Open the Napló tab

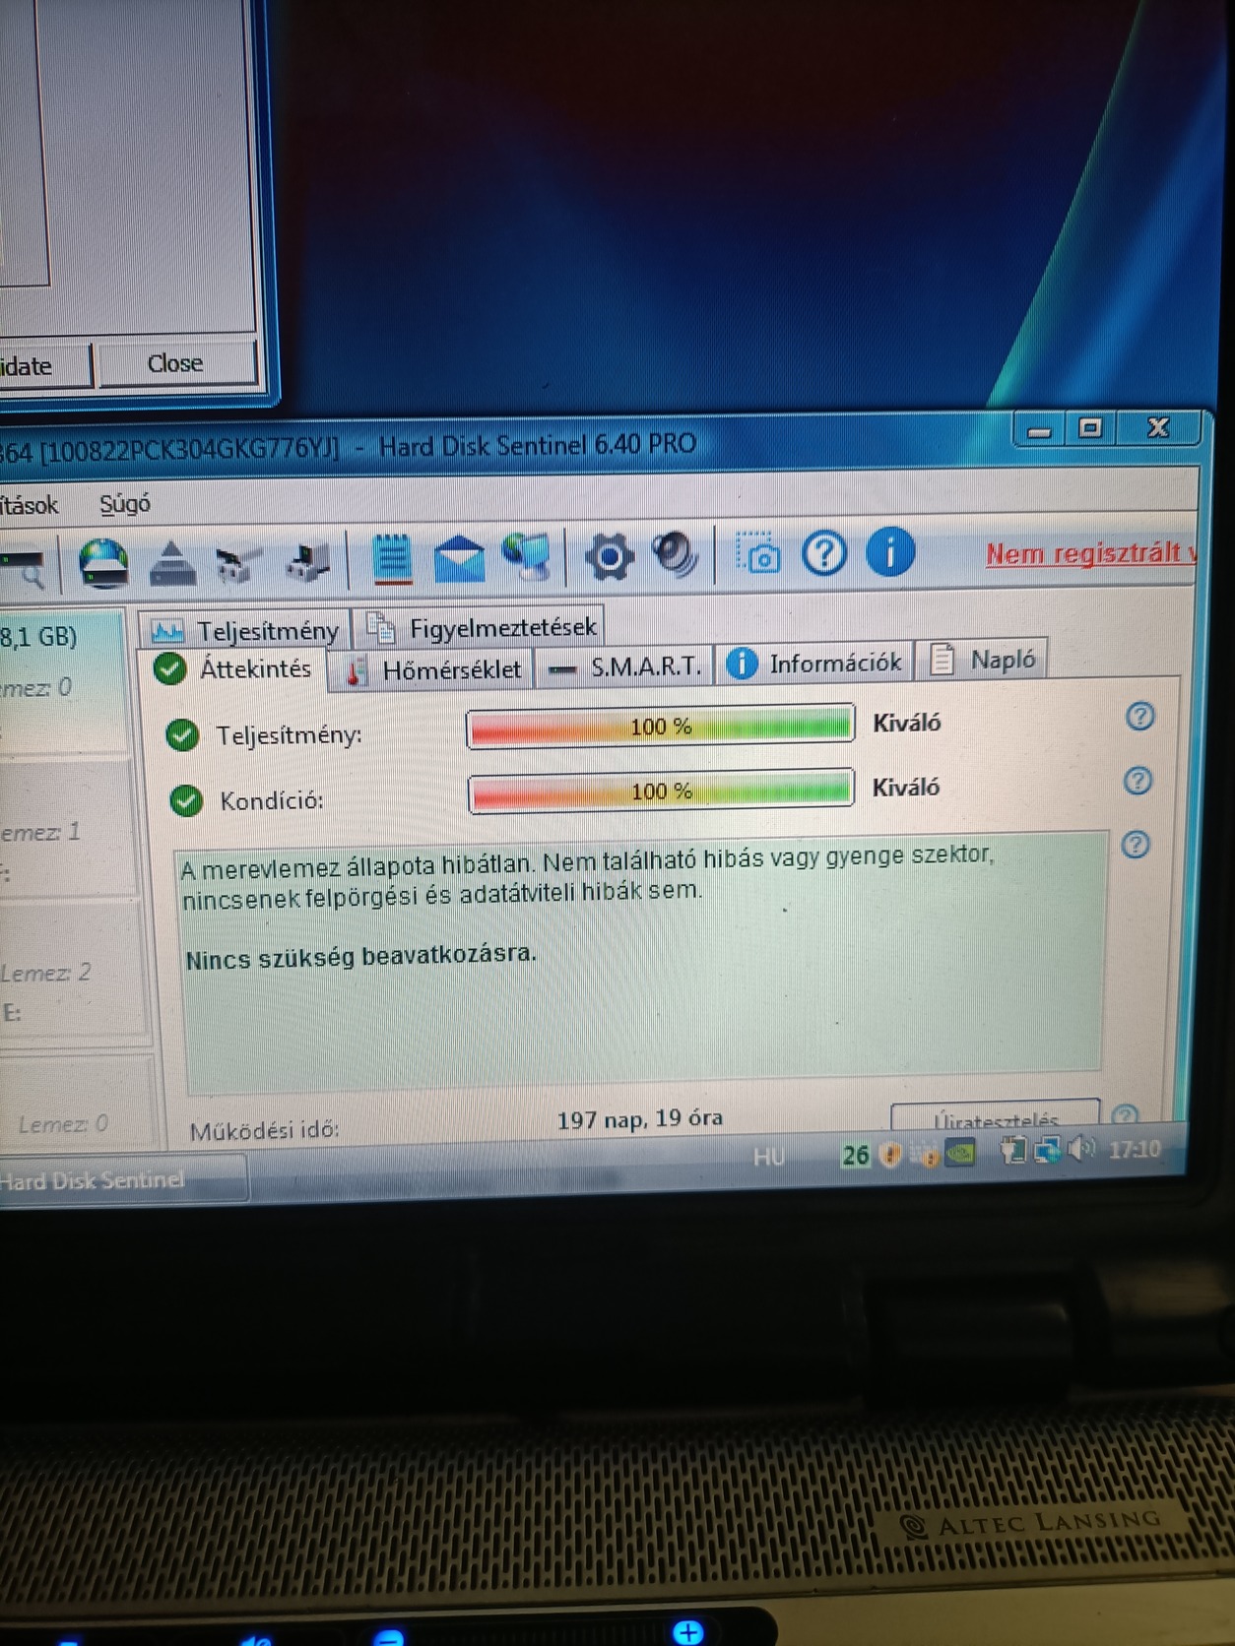tap(983, 660)
